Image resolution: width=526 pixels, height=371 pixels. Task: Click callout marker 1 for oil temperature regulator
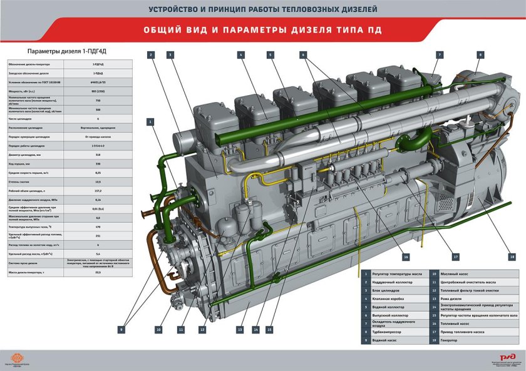pyautogui.click(x=150, y=120)
